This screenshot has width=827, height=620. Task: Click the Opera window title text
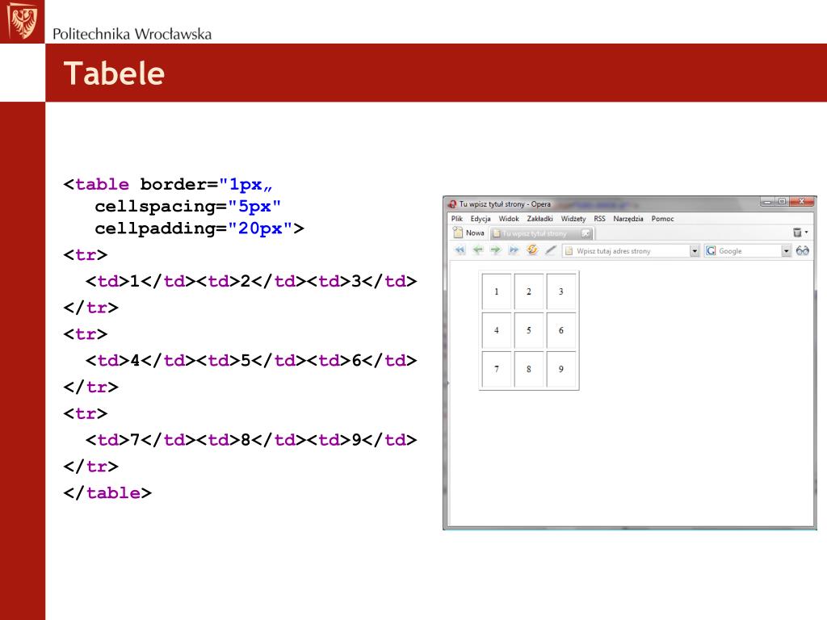505,204
